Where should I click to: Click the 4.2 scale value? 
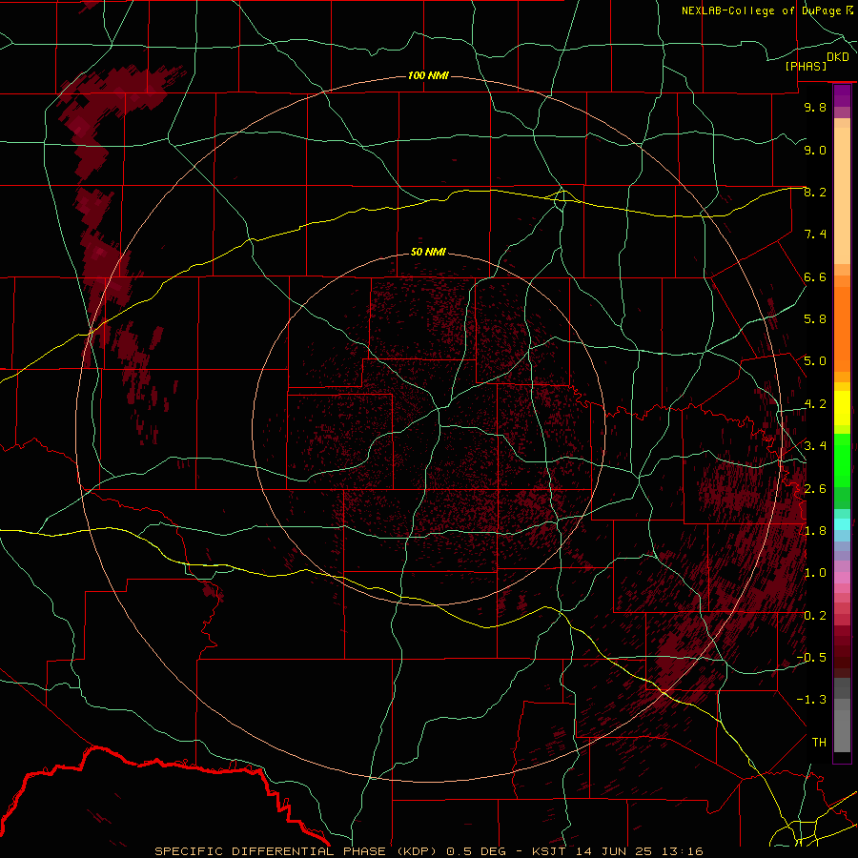click(815, 404)
